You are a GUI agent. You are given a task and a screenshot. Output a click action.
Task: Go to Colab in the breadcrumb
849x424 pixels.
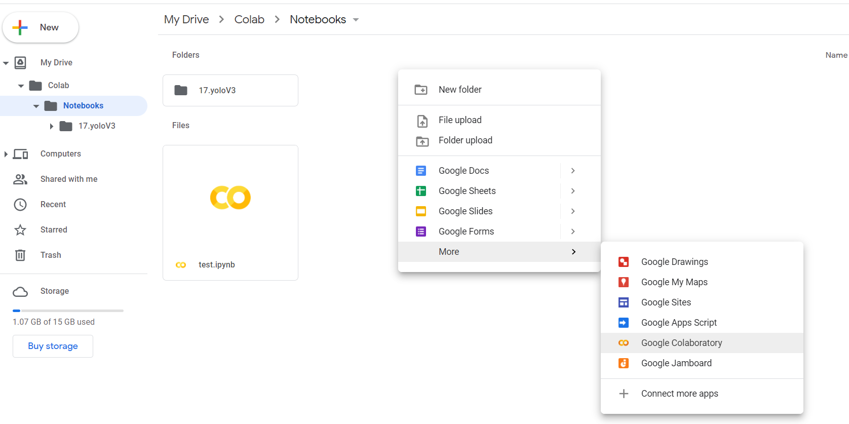249,19
